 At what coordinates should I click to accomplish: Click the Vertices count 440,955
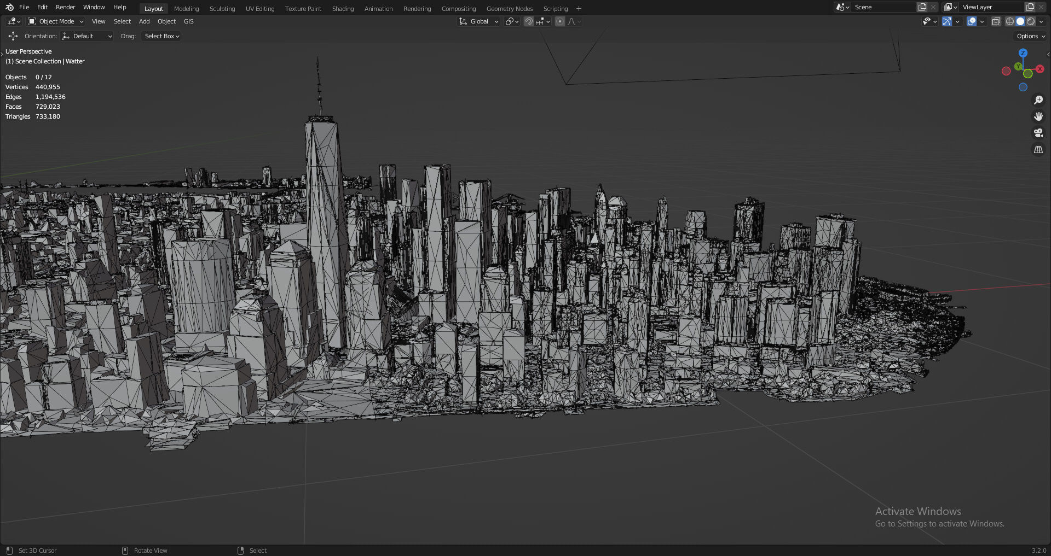[x=48, y=87]
